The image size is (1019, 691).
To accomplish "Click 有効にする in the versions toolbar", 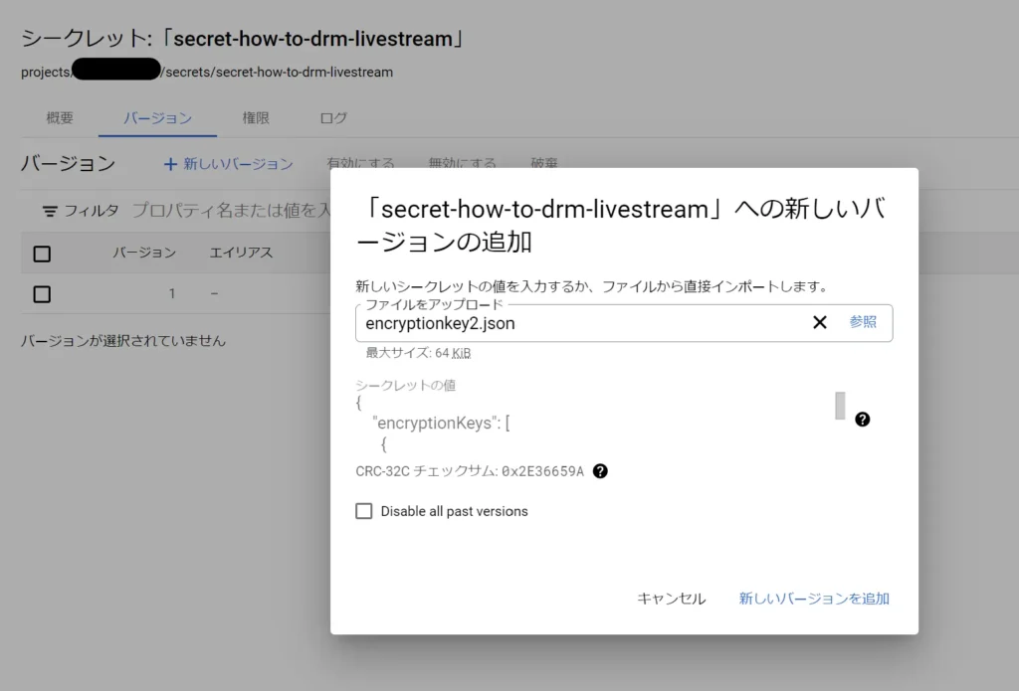I will coord(360,162).
